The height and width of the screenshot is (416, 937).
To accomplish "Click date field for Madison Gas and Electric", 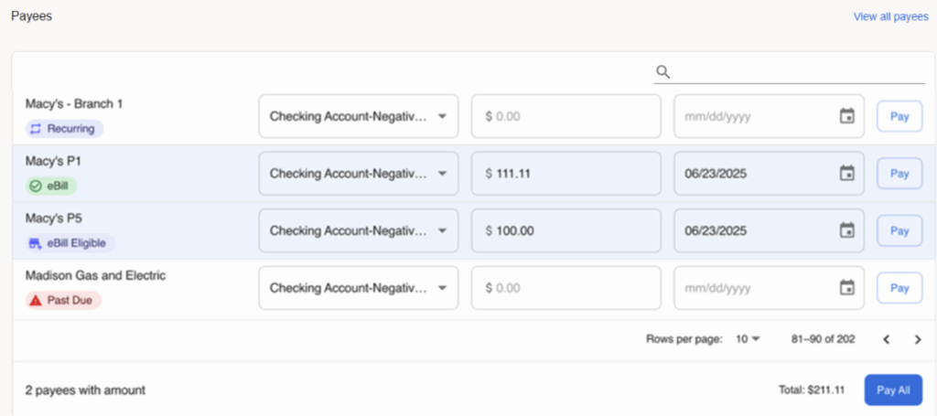I will click(x=769, y=288).
